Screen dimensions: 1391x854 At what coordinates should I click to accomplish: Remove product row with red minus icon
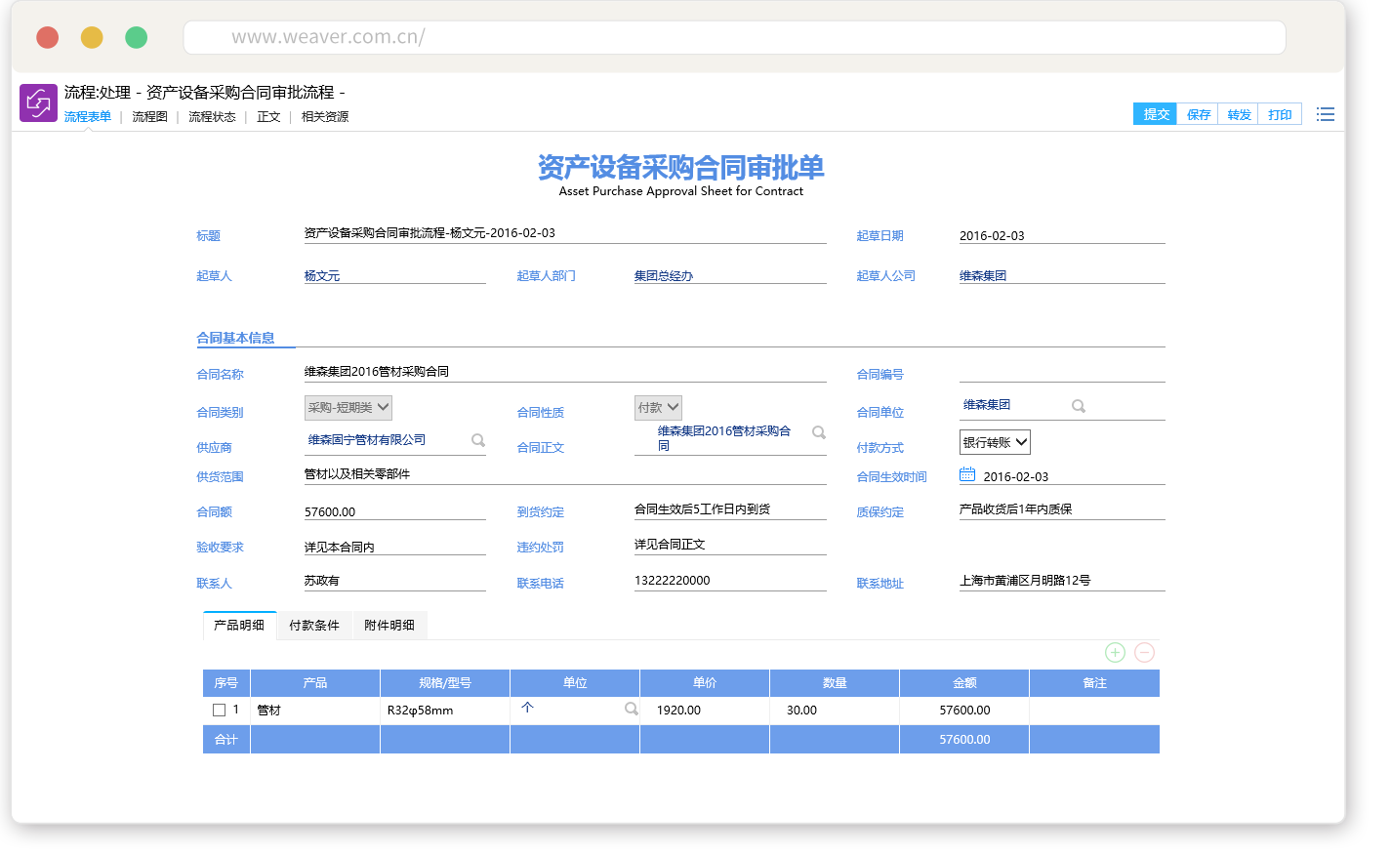[1145, 652]
